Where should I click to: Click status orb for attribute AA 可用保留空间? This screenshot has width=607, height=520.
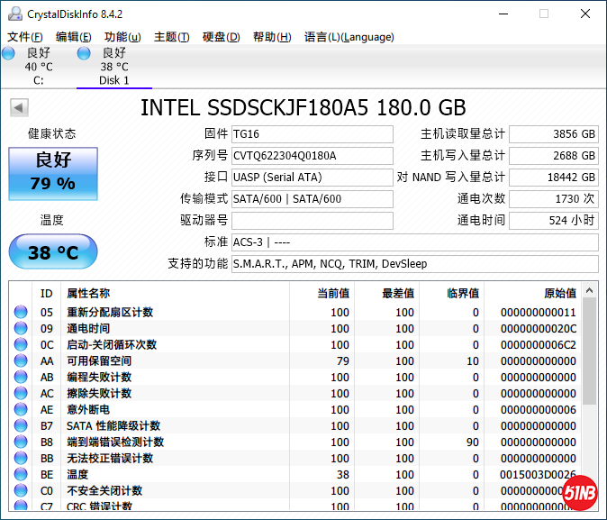[21, 361]
